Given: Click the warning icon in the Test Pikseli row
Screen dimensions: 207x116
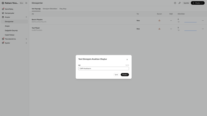Looking at the screenshot, I should 159,29.
